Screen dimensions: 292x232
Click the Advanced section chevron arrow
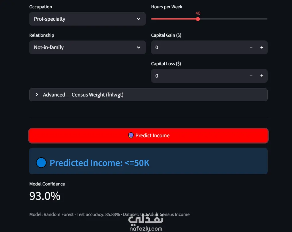[37, 95]
